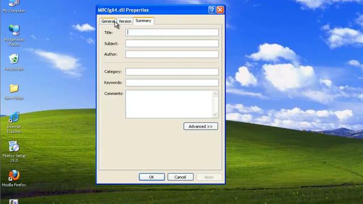Click the Help question mark button in the title bar

click(212, 10)
